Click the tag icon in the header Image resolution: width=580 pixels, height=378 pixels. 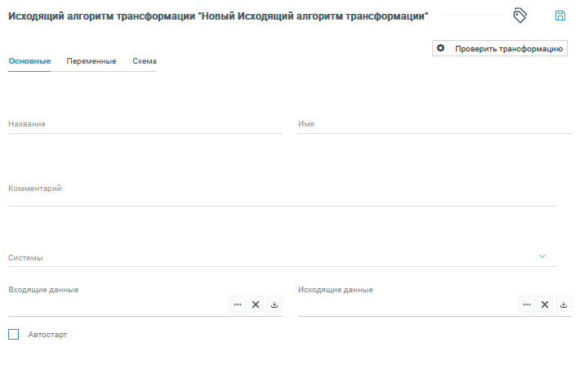click(520, 16)
